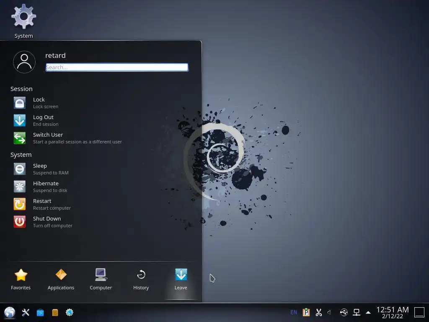Open the yellow file manager taskbar icon
This screenshot has width=429, height=322.
click(x=55, y=312)
